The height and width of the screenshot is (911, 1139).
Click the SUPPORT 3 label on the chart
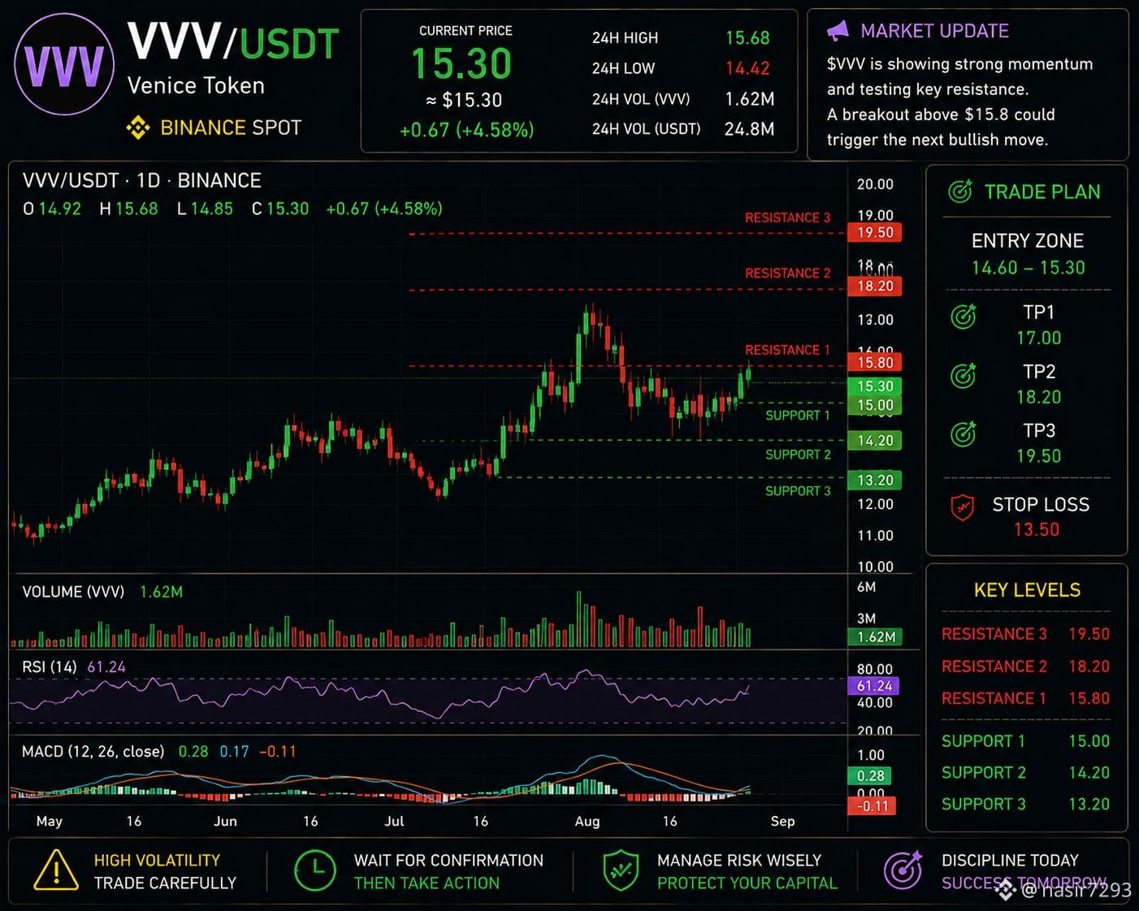point(798,490)
